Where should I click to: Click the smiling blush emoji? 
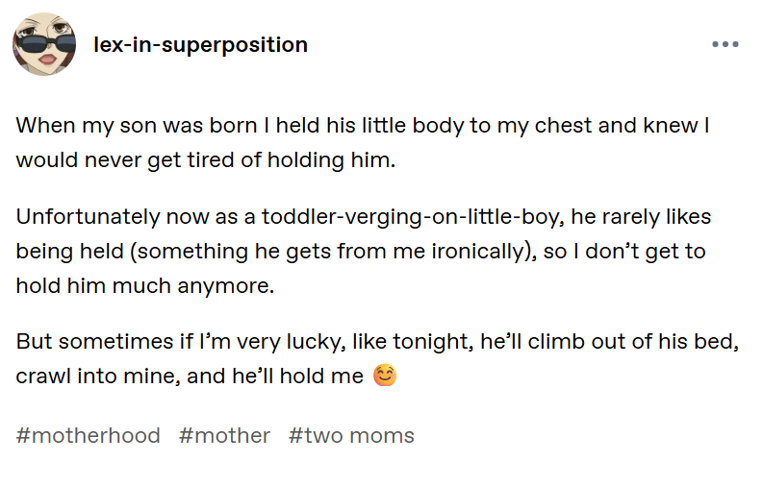(385, 376)
